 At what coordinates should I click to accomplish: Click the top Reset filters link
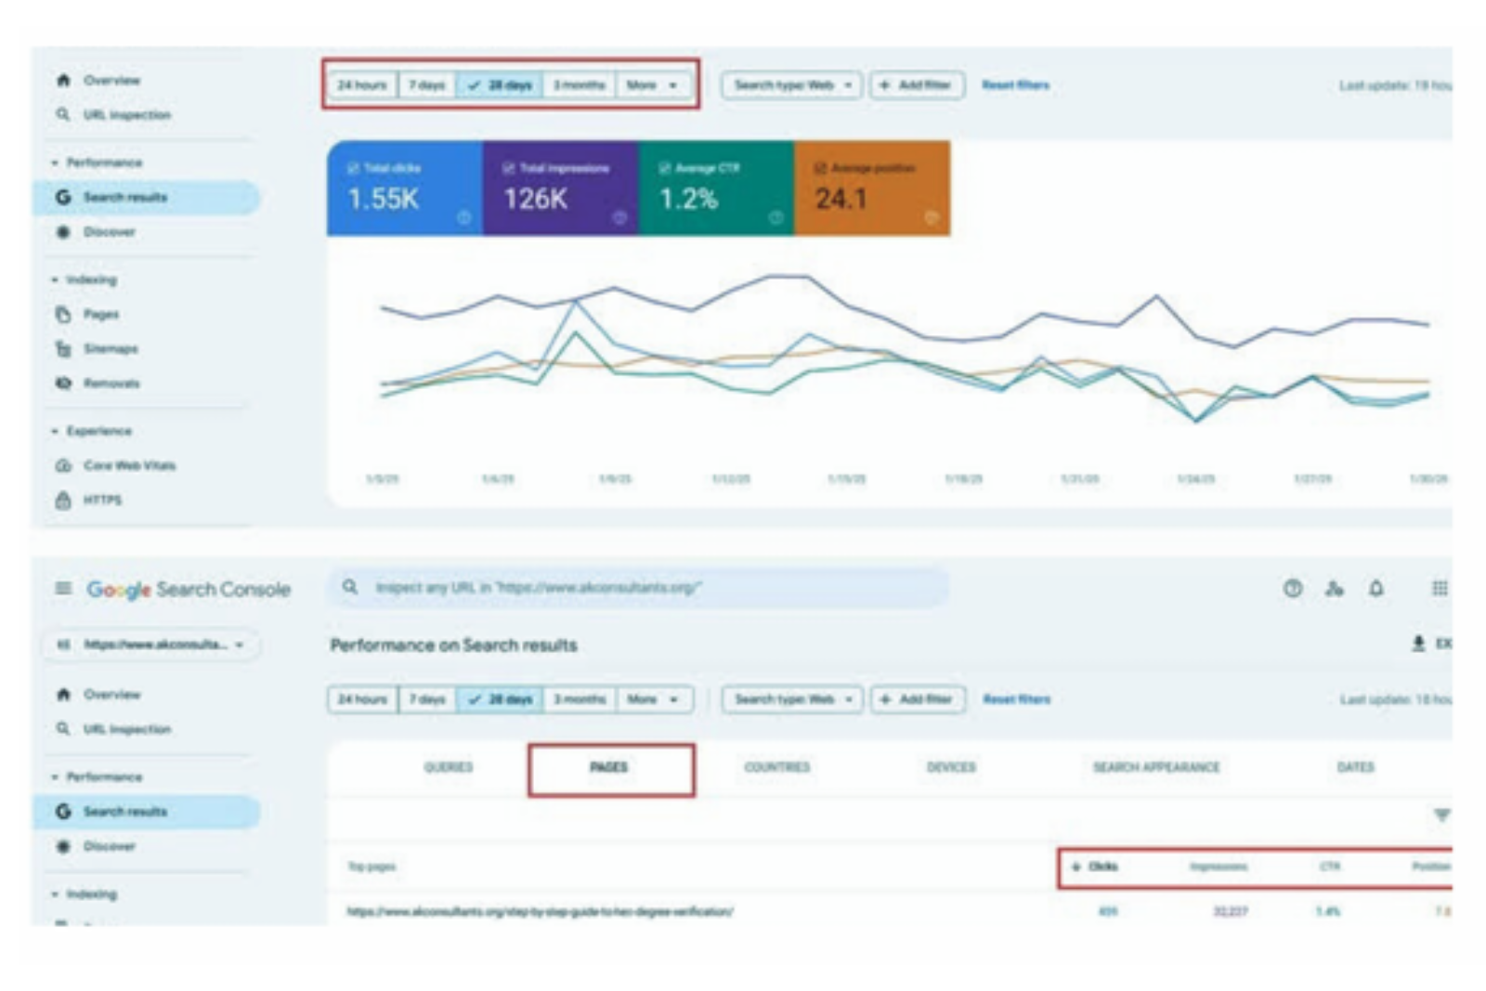(1015, 85)
